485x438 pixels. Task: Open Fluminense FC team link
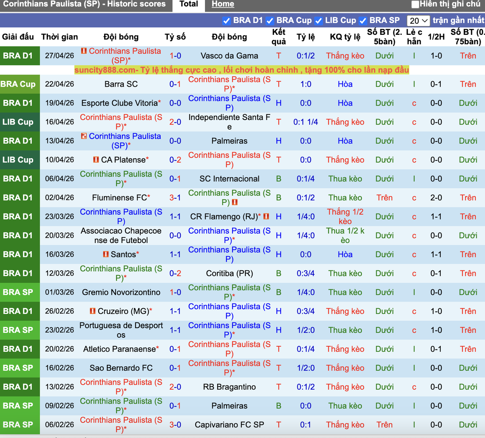119,198
